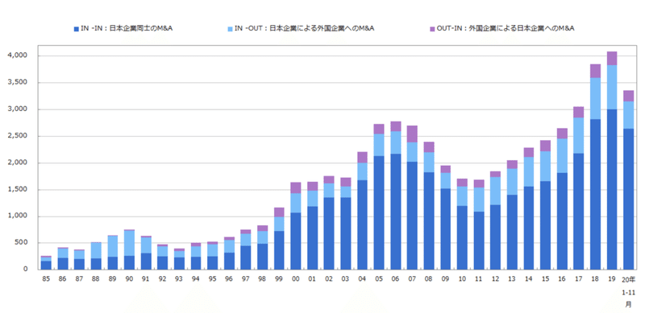Click the purple segment of the 07 bar
645x313 pixels.
pyautogui.click(x=412, y=134)
